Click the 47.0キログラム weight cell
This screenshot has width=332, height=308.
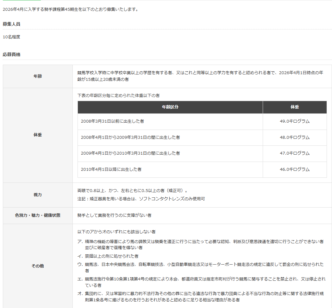(294, 153)
